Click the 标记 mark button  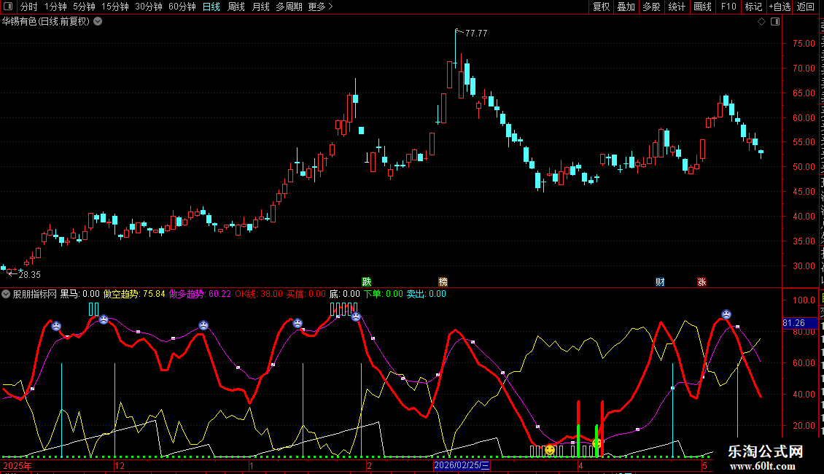click(753, 7)
